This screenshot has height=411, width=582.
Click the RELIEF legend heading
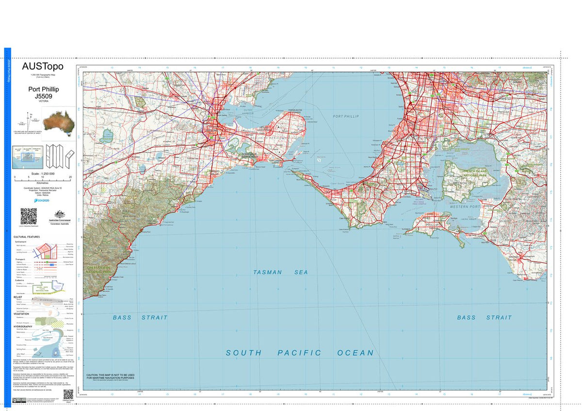[x=18, y=297]
